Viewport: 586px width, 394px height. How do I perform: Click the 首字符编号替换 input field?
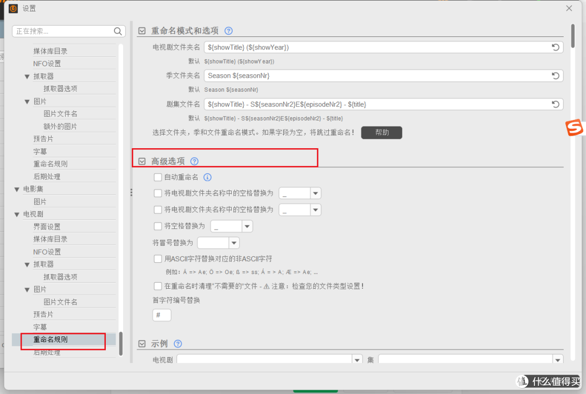[x=161, y=315]
